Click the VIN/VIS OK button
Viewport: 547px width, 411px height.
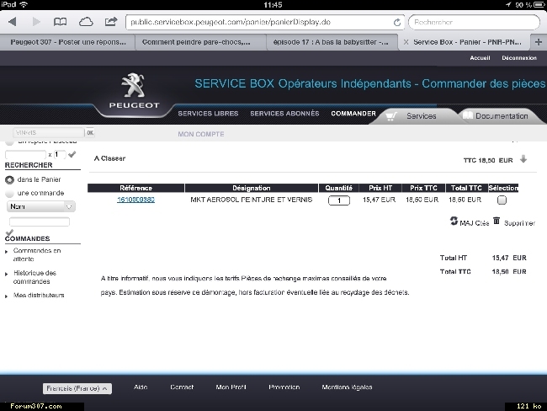[x=90, y=133]
